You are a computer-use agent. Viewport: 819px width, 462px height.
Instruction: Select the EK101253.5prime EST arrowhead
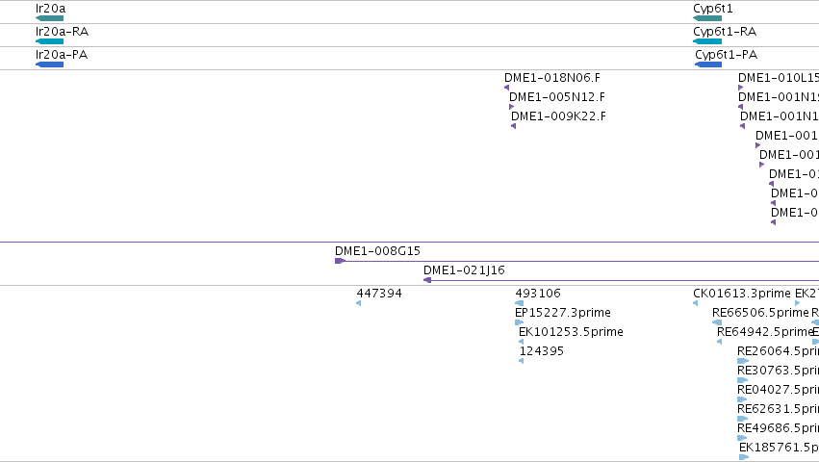coord(521,342)
